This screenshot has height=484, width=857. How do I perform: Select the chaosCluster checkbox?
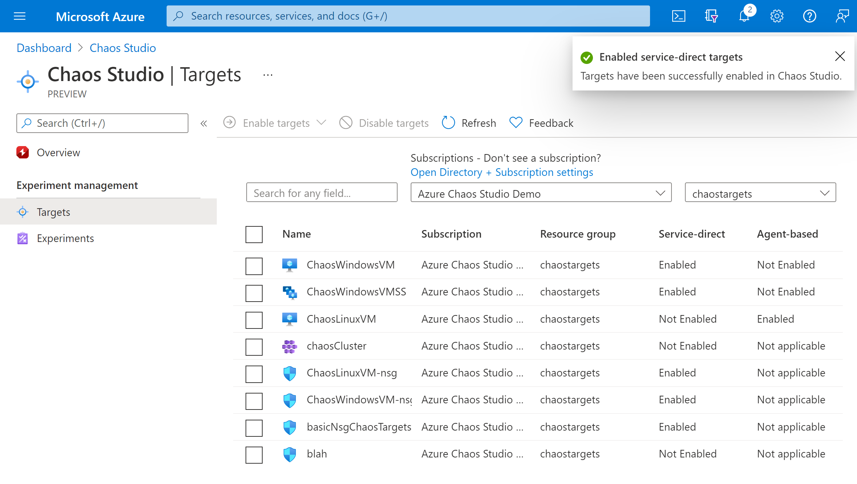pos(254,346)
